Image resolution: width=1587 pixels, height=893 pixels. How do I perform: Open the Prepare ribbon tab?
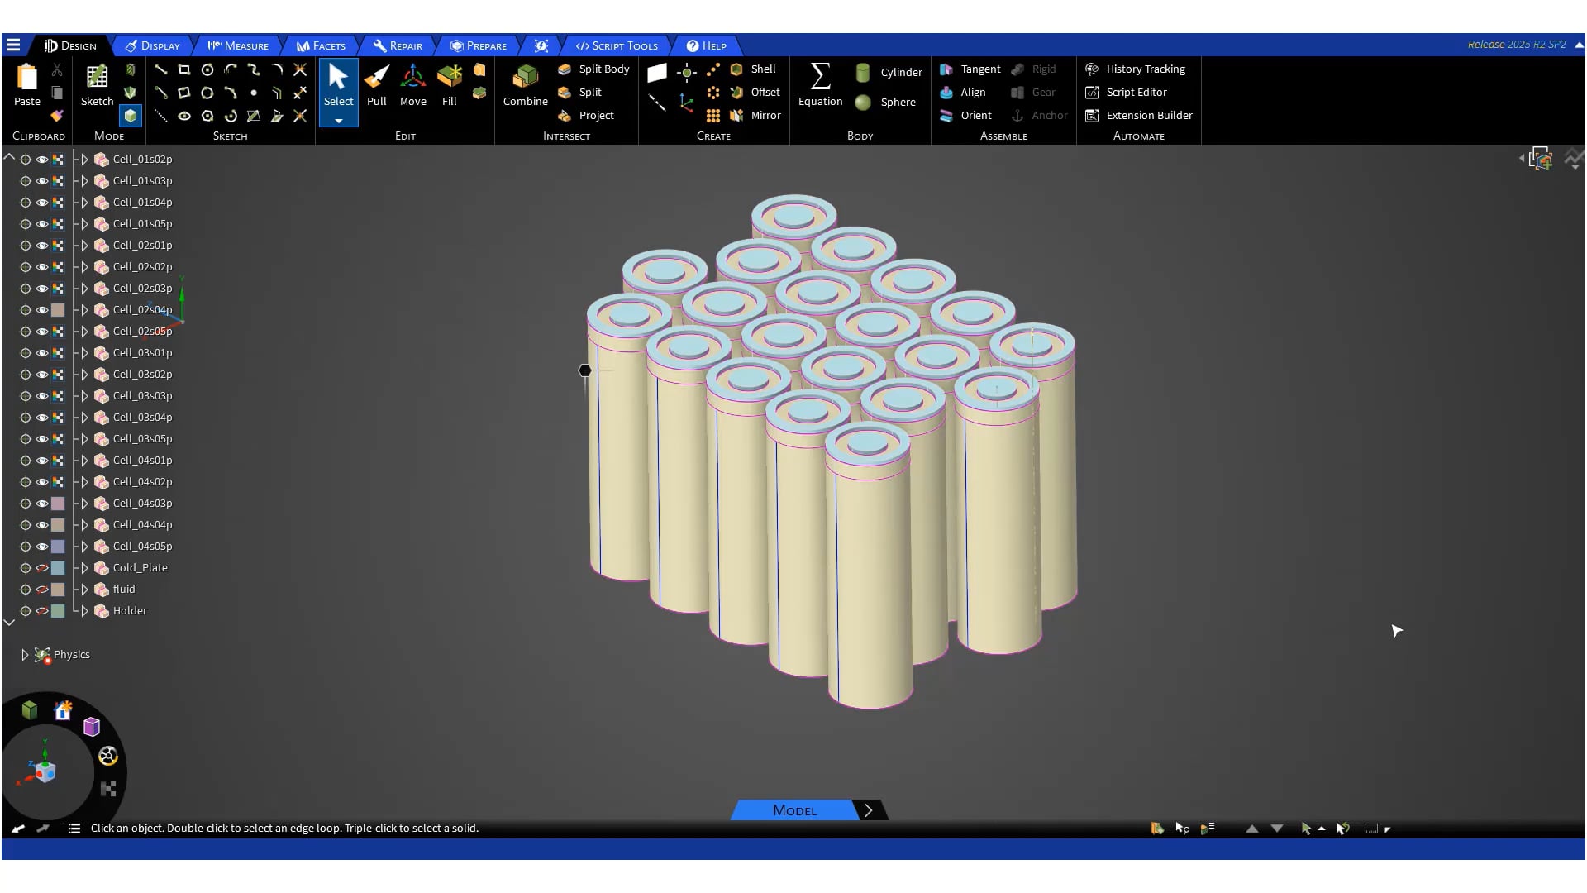478,45
